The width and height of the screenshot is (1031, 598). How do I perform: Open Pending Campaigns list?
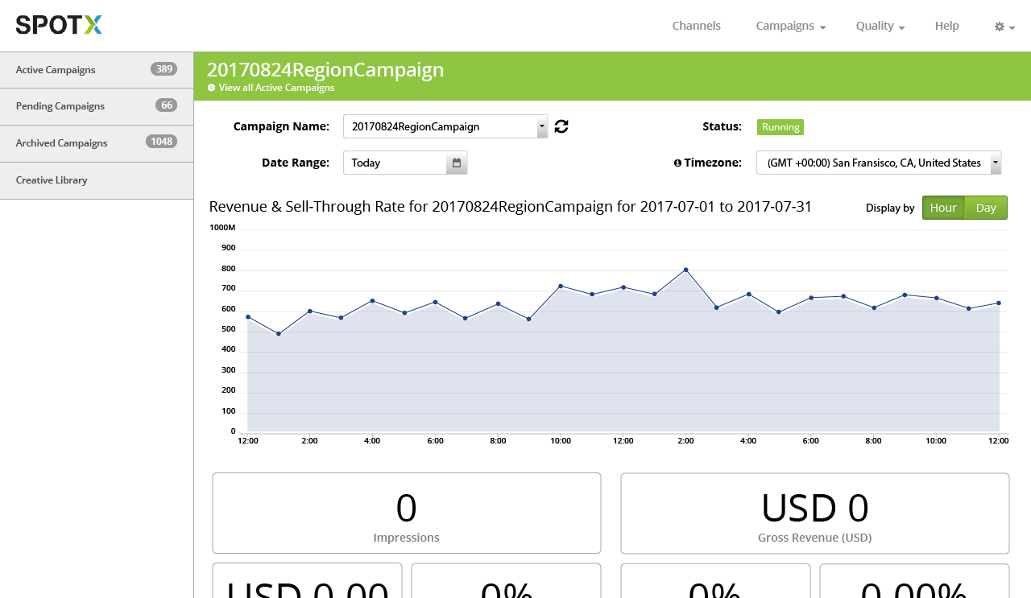60,106
